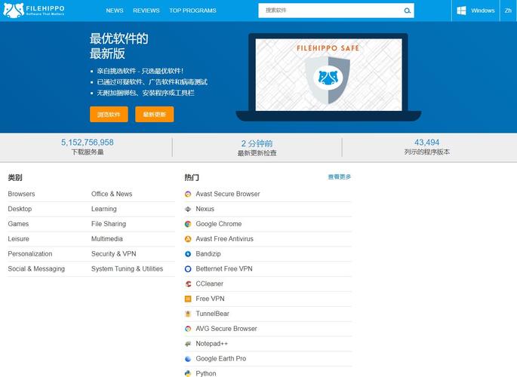Screen dimensions: 517x377
Task: Click the CCleaner text link
Action: [209, 284]
